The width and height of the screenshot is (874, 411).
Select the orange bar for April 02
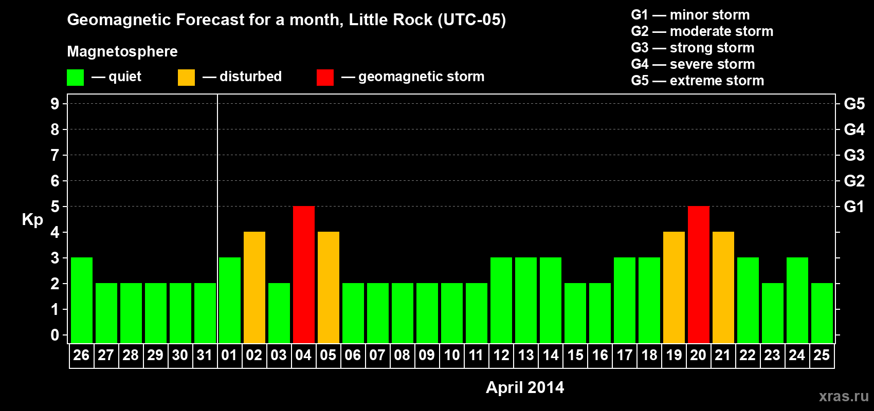(x=254, y=287)
